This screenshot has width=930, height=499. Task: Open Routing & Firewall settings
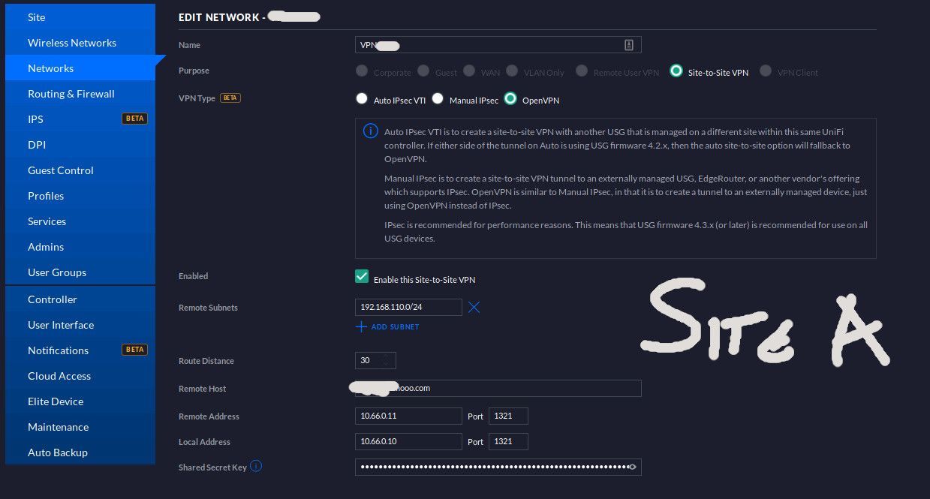click(x=71, y=94)
